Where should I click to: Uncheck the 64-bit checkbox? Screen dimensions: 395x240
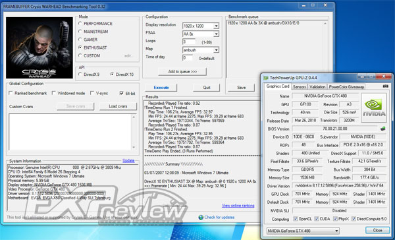coord(121,93)
